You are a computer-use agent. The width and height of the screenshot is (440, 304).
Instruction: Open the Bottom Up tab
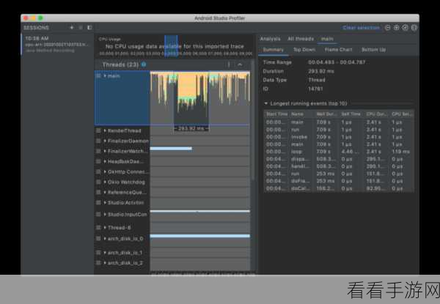(x=373, y=50)
